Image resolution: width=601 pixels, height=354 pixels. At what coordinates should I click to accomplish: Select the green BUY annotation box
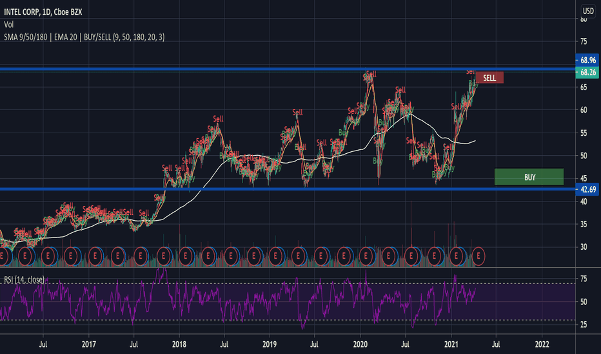tap(529, 177)
